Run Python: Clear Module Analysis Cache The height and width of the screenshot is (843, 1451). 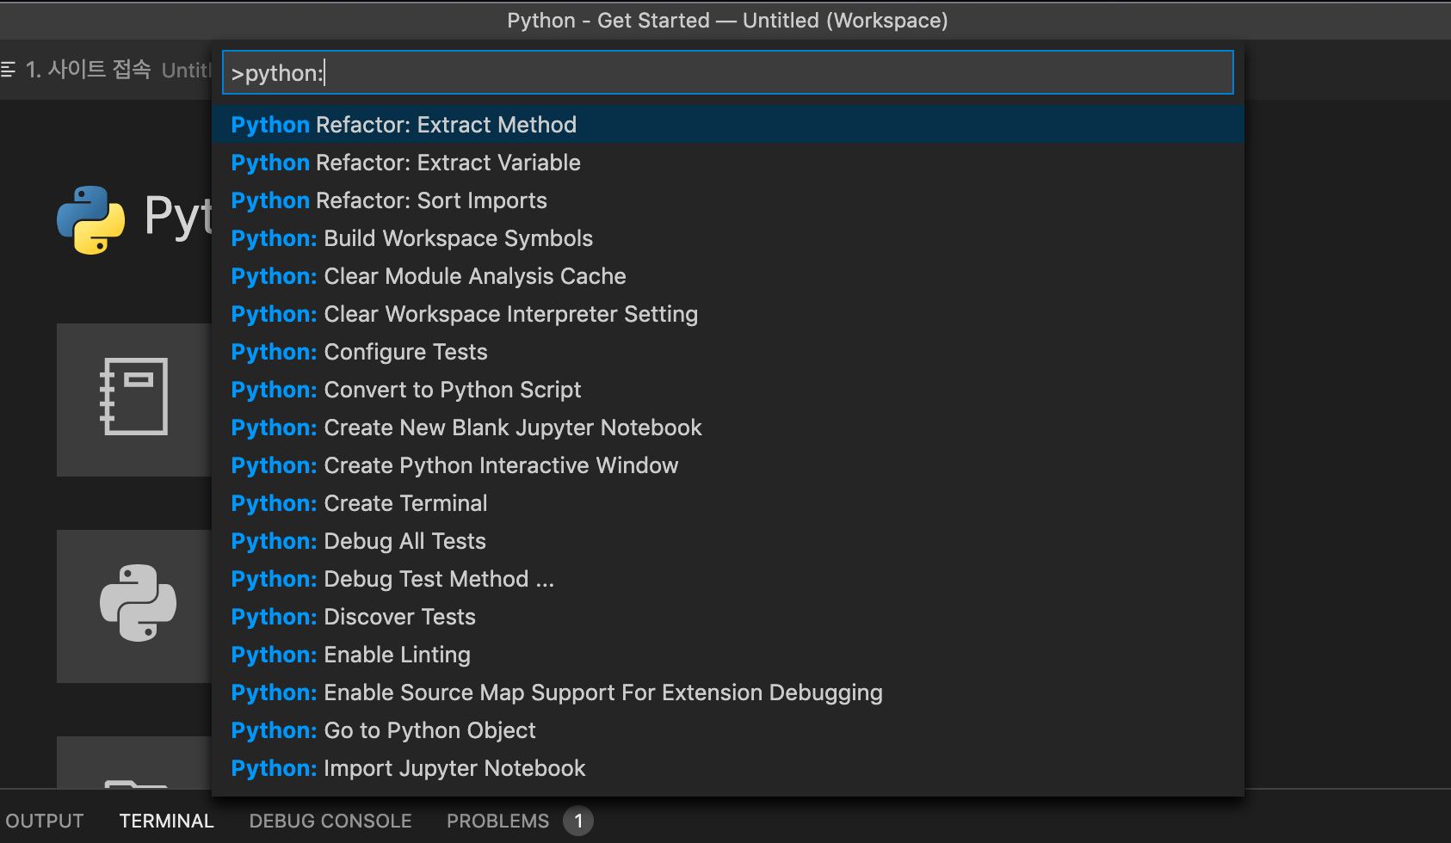[727, 276]
